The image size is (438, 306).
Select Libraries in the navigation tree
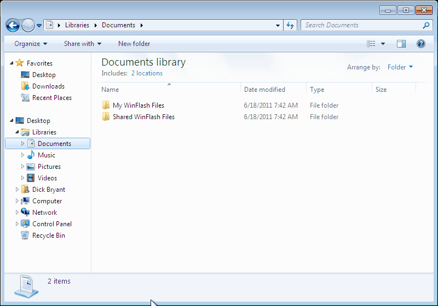[x=44, y=132]
